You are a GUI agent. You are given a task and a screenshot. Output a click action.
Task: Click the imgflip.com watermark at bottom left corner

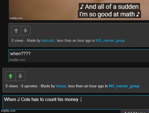point(8,111)
